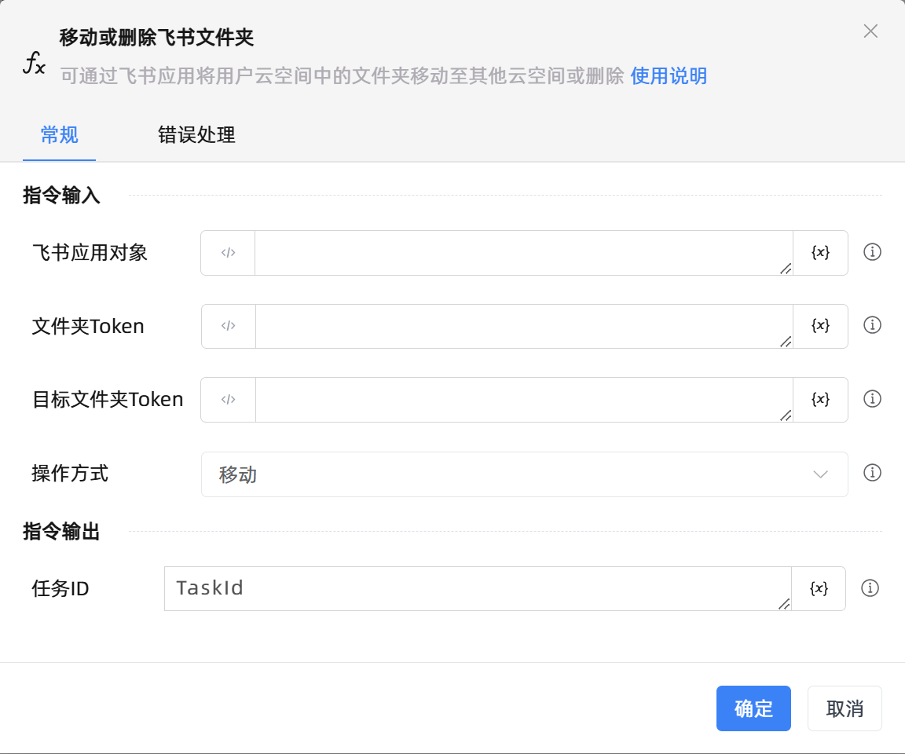Show info tooltip for 操作方式
Viewport: 905px width, 754px height.
[x=872, y=473]
